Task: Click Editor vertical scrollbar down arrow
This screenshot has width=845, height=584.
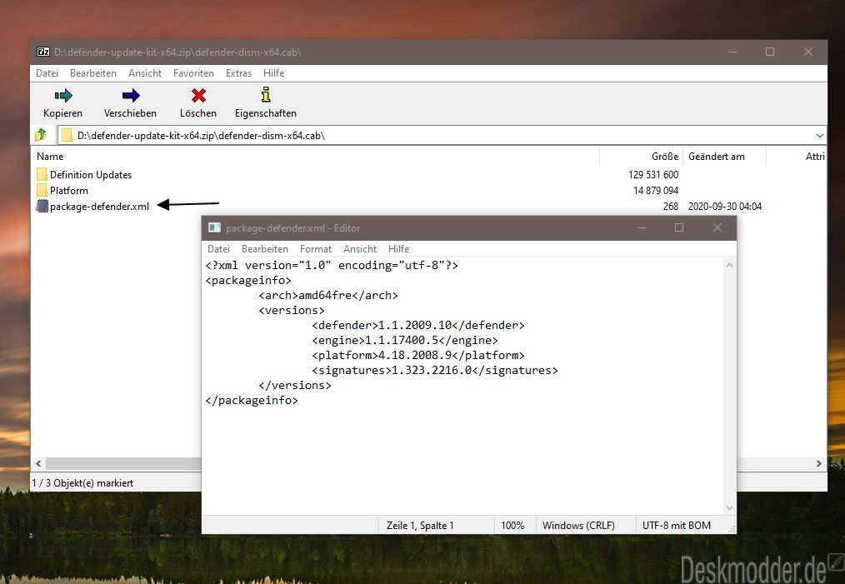Action: click(x=729, y=508)
